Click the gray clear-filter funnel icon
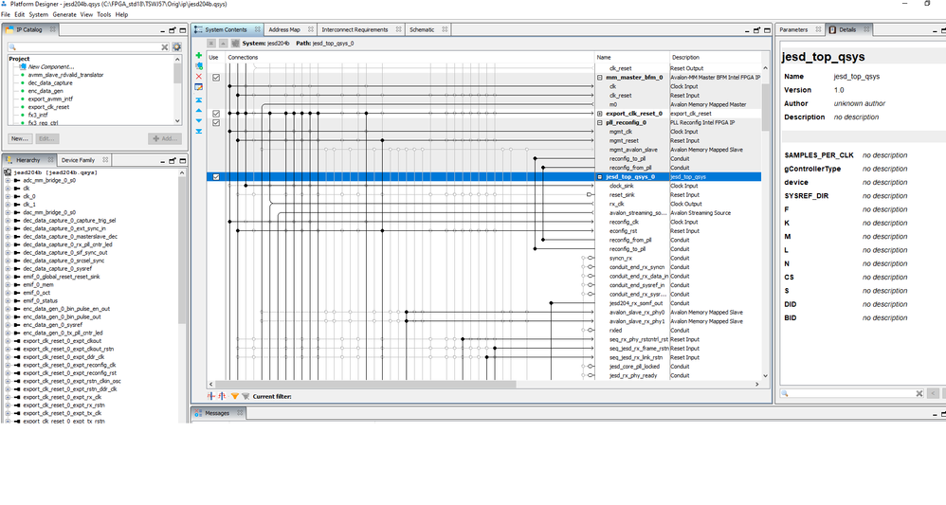The width and height of the screenshot is (946, 505). pos(246,396)
